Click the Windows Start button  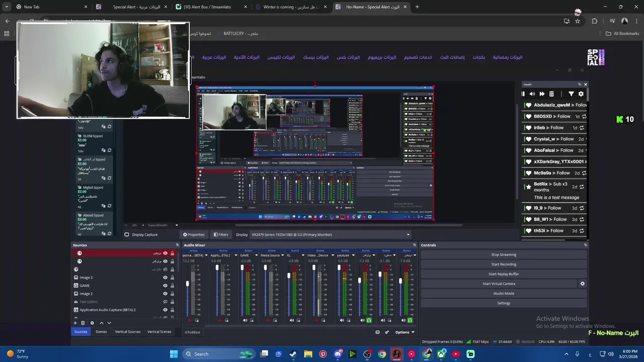174,354
